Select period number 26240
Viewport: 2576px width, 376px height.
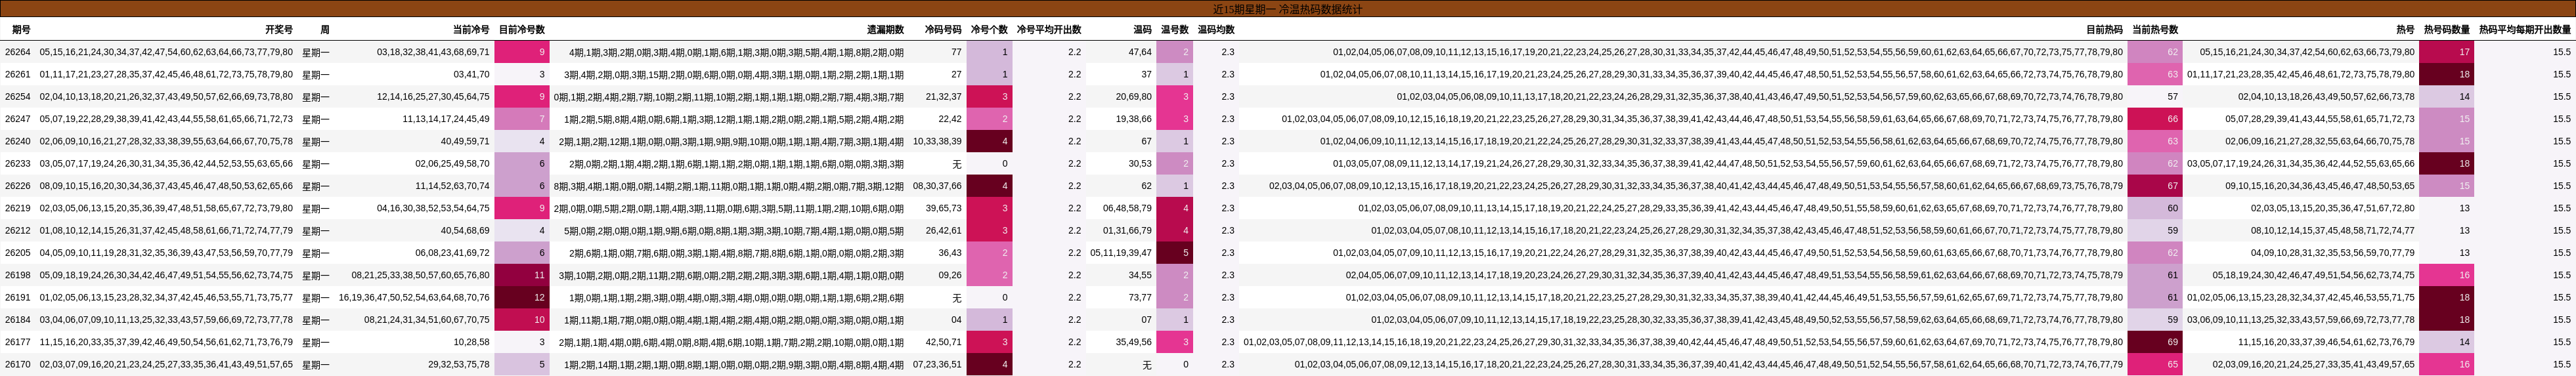(17, 141)
